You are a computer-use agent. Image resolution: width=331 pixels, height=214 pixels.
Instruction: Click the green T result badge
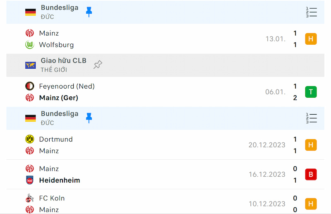(311, 92)
